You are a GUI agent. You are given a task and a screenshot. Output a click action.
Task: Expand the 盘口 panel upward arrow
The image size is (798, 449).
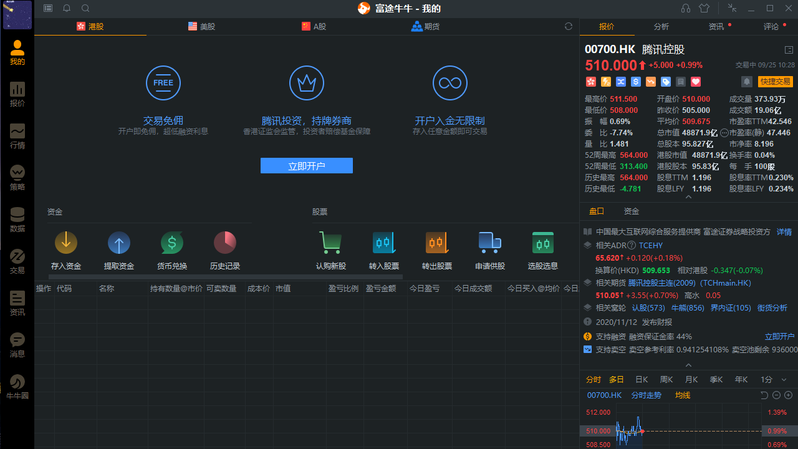(x=688, y=365)
